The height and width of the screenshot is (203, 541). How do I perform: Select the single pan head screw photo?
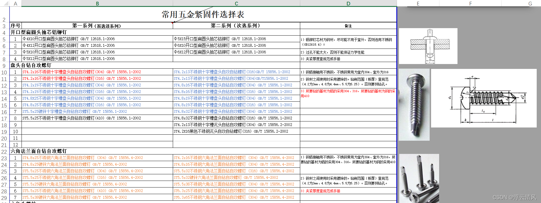coord(414,105)
